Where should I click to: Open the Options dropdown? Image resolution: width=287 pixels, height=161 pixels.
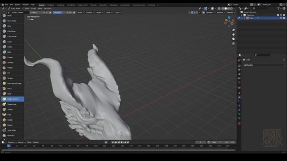[231, 13]
